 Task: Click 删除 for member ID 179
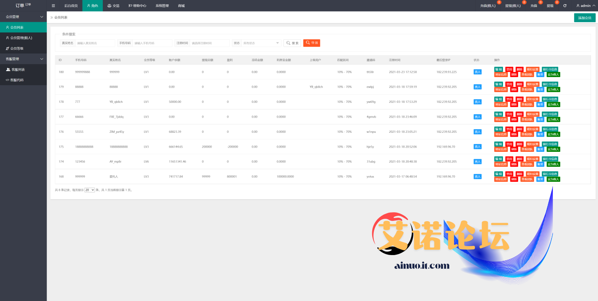coord(519,84)
